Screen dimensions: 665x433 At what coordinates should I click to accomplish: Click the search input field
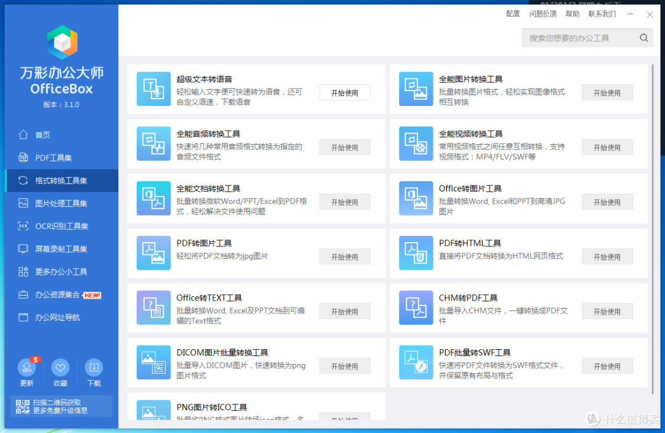pos(582,38)
